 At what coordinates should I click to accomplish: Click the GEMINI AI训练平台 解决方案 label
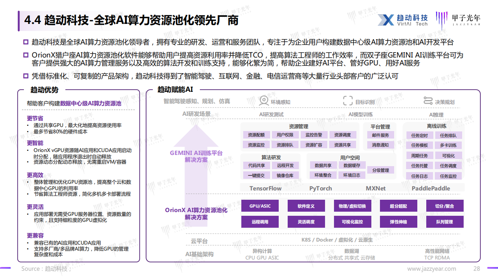click(x=196, y=156)
